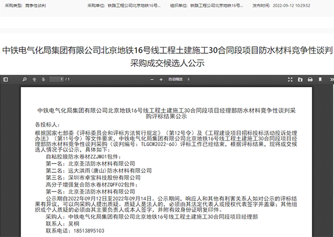The width and height of the screenshot is (334, 237).
Task: Zoom out the PDF document
Action: 152,80
